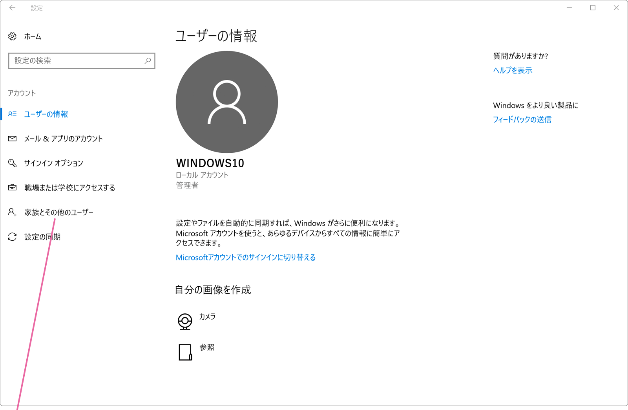
Task: Close the settings window
Action: tap(616, 8)
